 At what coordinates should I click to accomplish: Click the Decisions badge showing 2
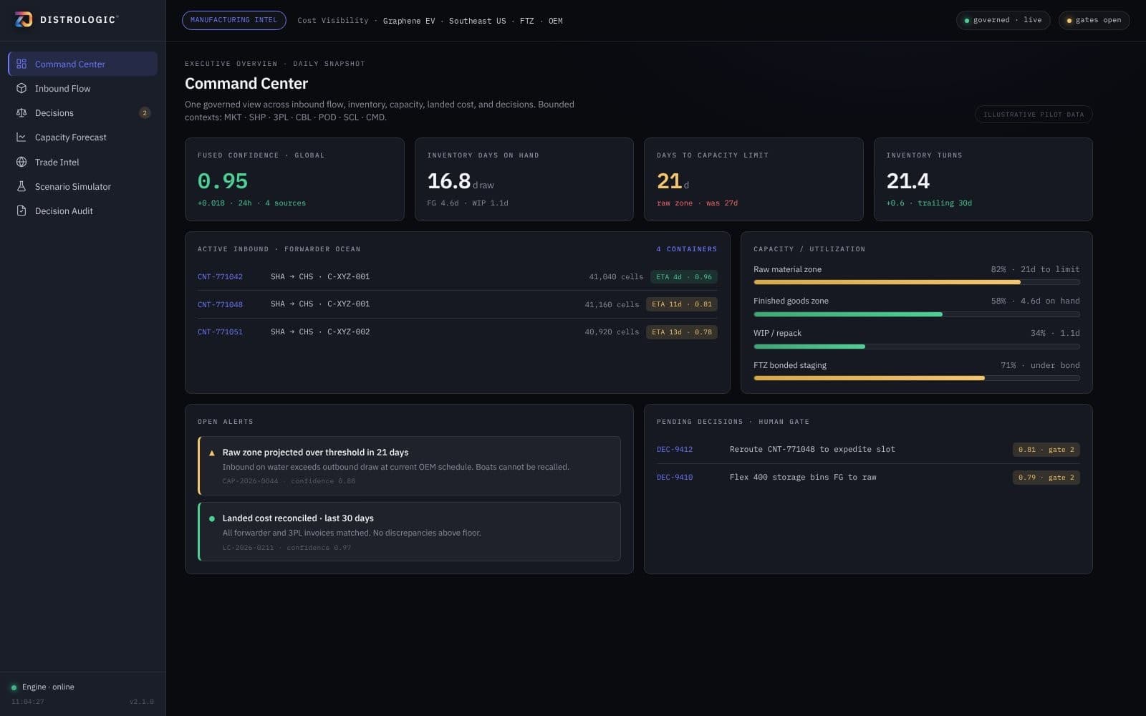pos(145,112)
